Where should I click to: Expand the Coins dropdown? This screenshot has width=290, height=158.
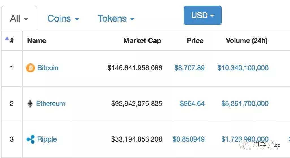(x=63, y=19)
